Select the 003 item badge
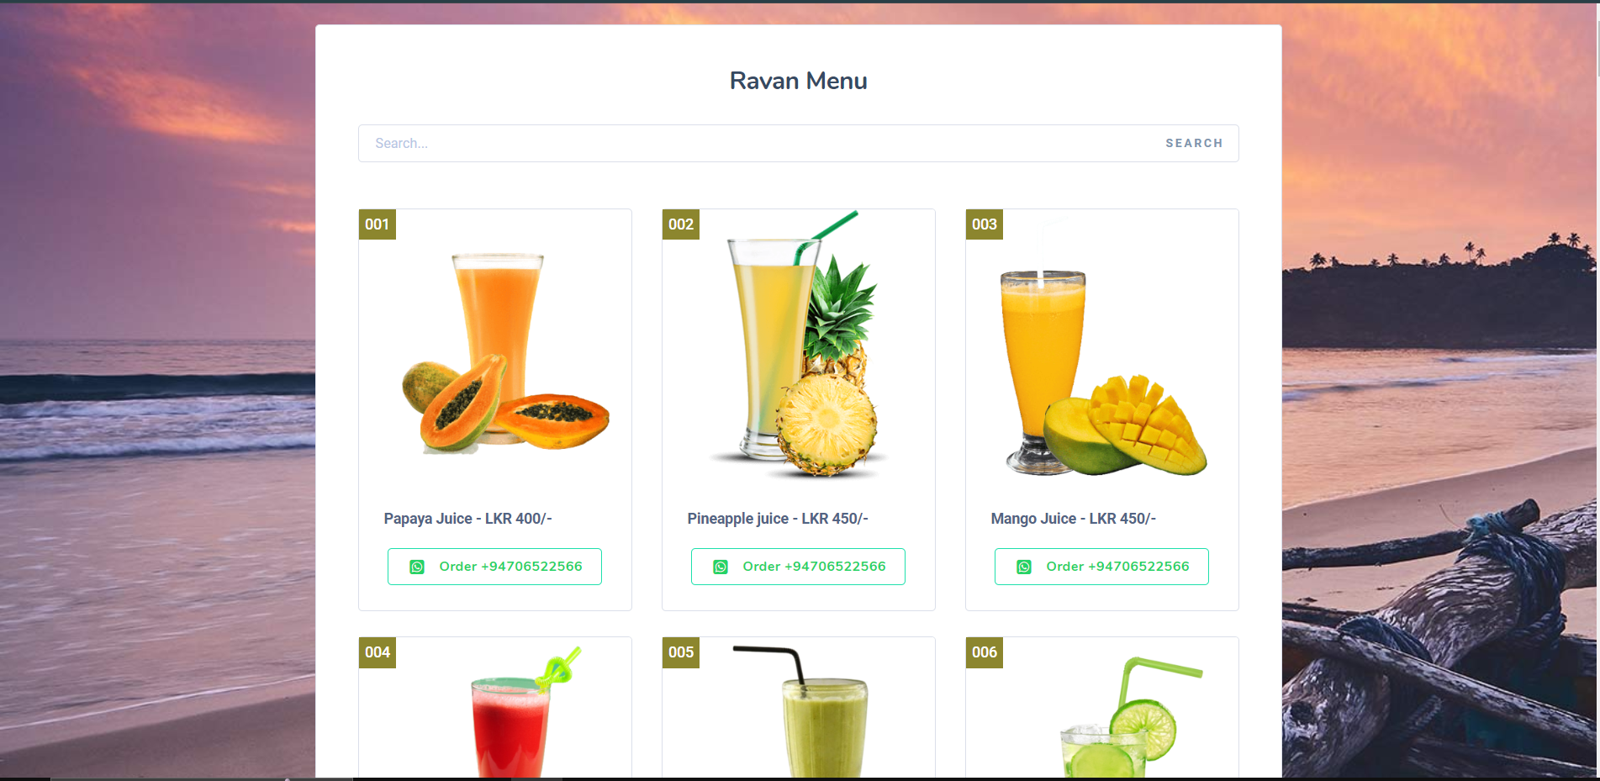Viewport: 1600px width, 781px height. pyautogui.click(x=985, y=224)
